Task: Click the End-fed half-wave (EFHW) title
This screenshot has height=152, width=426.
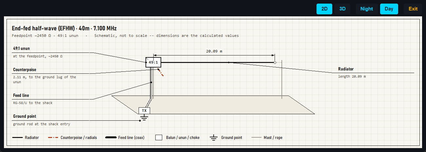Action: 64,29
